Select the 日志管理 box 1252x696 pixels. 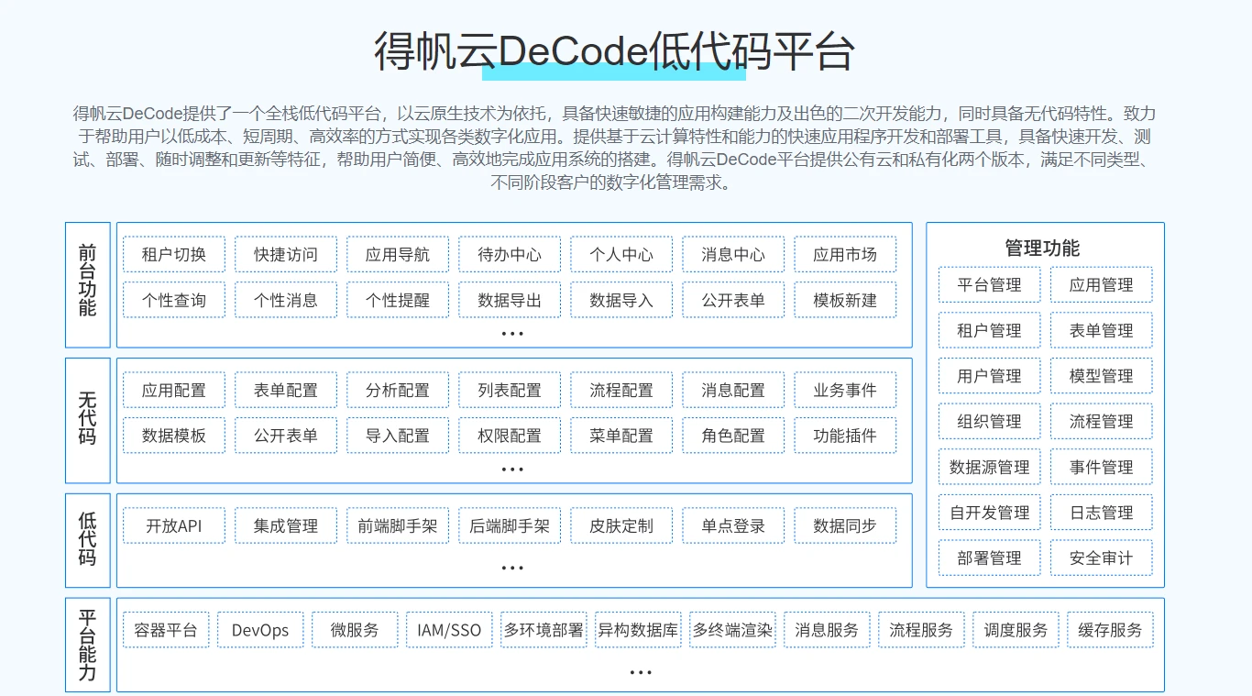(1102, 512)
